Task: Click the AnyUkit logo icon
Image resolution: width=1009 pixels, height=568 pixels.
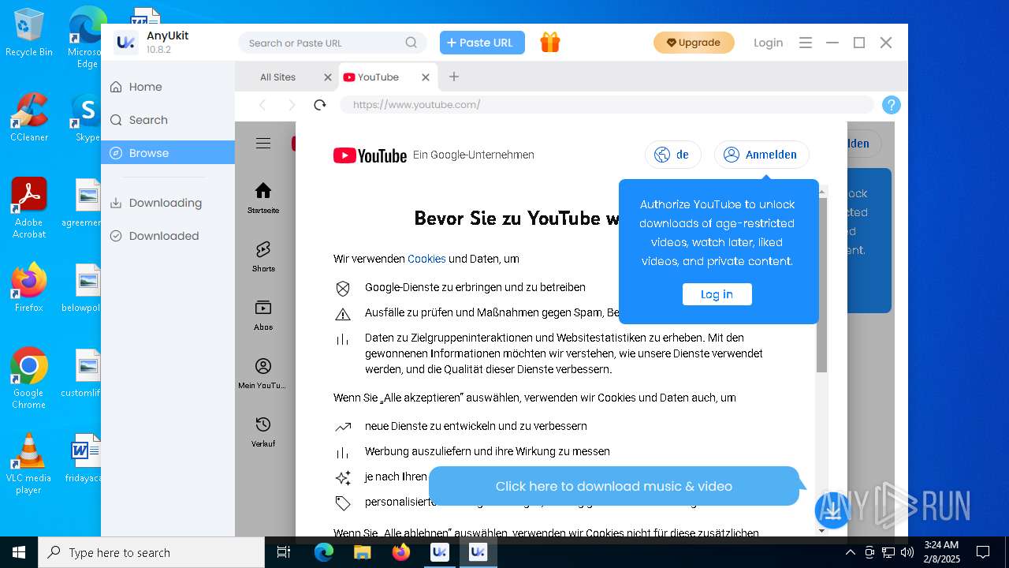Action: 125,43
